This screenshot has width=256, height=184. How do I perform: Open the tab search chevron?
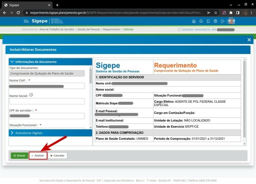[x=231, y=5]
